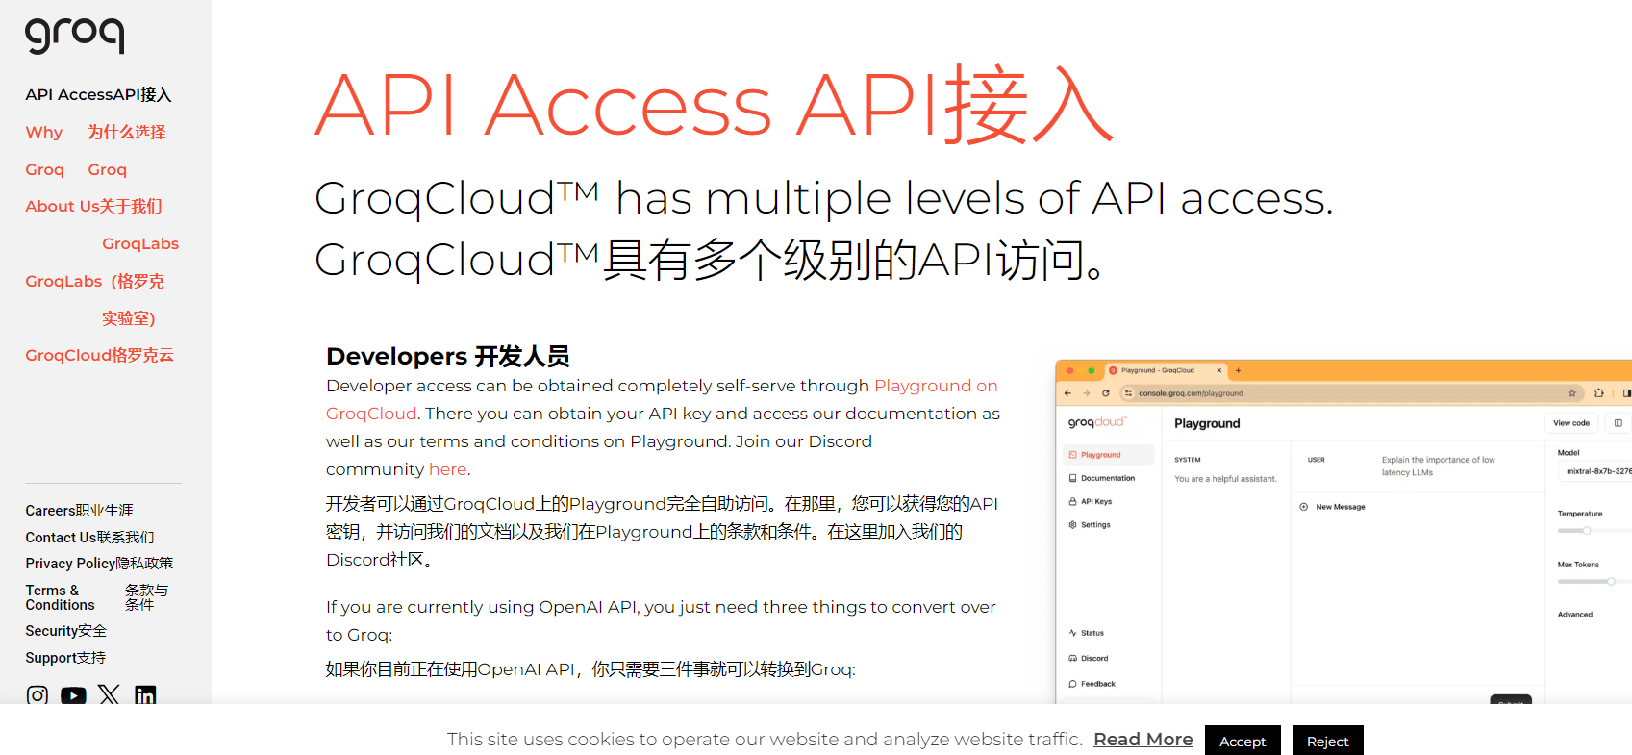
Task: Click Read More in the cookie banner
Action: pos(1142,739)
